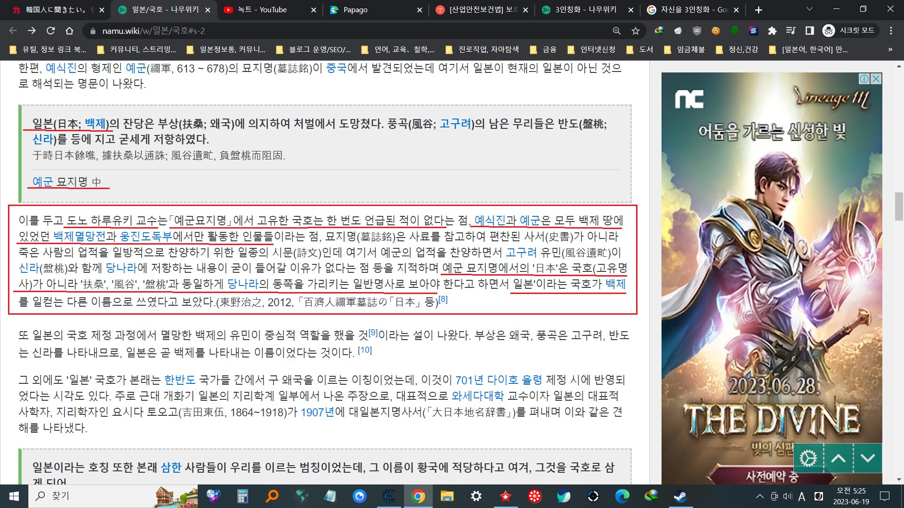904x508 pixels.
Task: Open Steam from the taskbar
Action: pos(680,496)
